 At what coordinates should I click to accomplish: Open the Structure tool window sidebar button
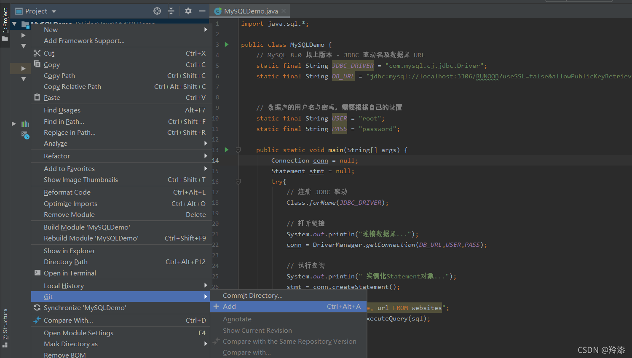tap(5, 328)
